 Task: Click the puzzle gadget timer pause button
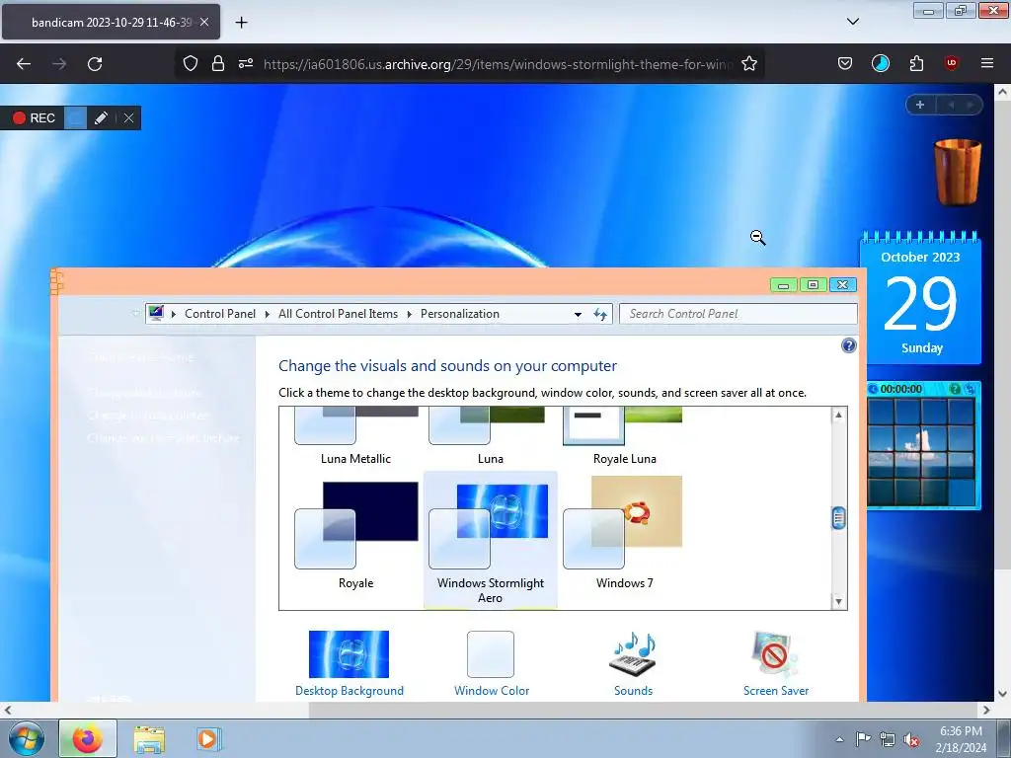873,389
